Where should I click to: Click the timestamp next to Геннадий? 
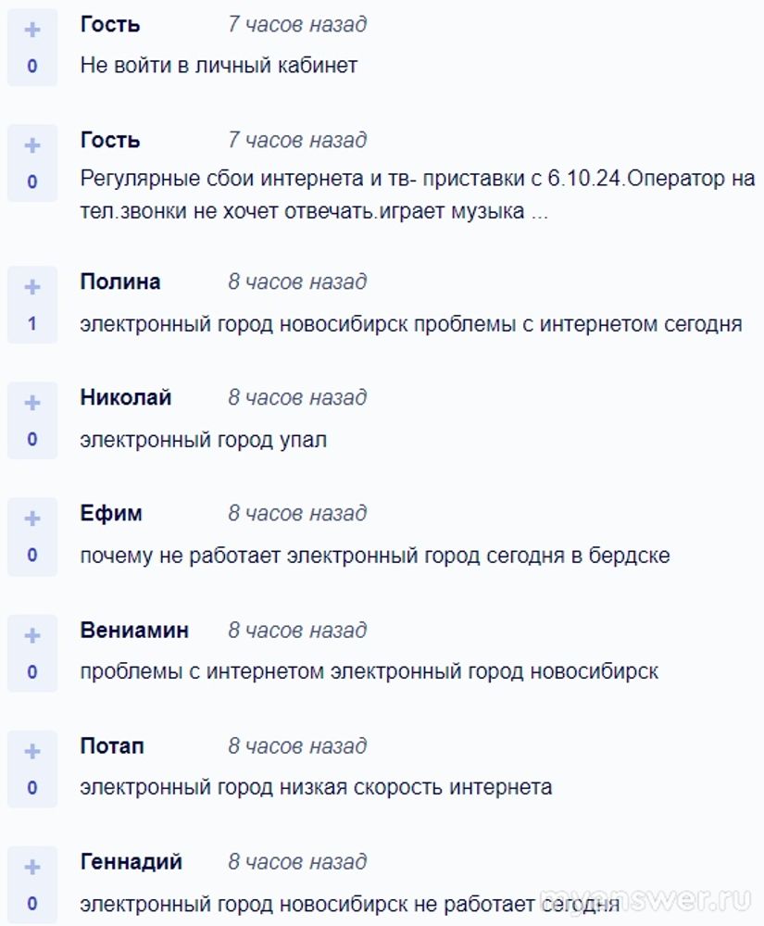[x=297, y=862]
